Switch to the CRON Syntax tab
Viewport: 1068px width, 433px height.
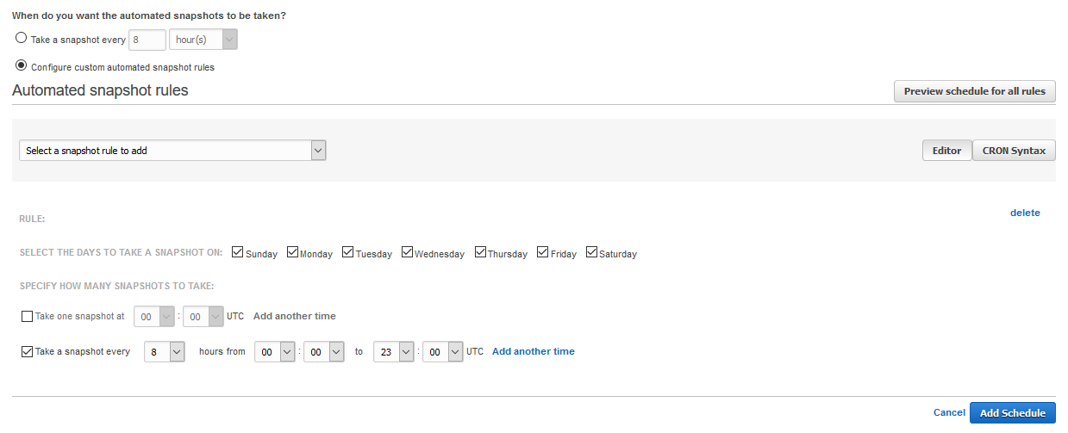coord(1014,151)
